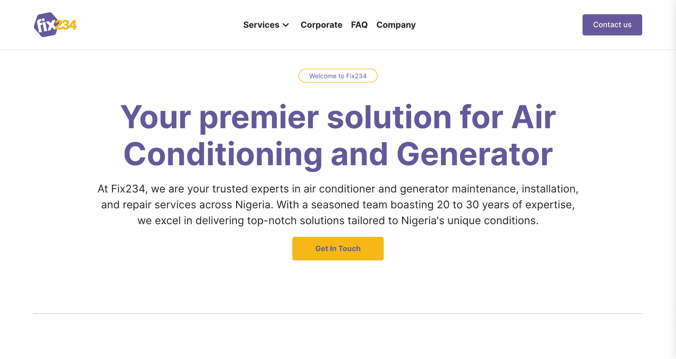Select the Welcome to Fix234 pill badge
676x359 pixels.
pos(338,76)
